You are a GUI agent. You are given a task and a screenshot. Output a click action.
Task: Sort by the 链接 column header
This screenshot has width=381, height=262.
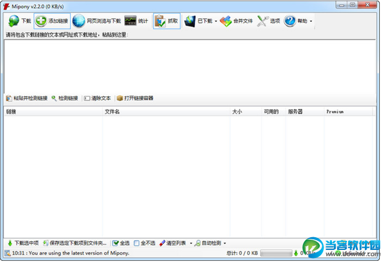(53, 112)
